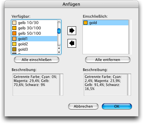Click the Verfügbar list scroll down arrow

coord(59,52)
